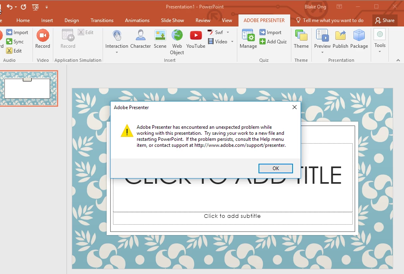Select the slide 1 thumbnail

click(28, 89)
